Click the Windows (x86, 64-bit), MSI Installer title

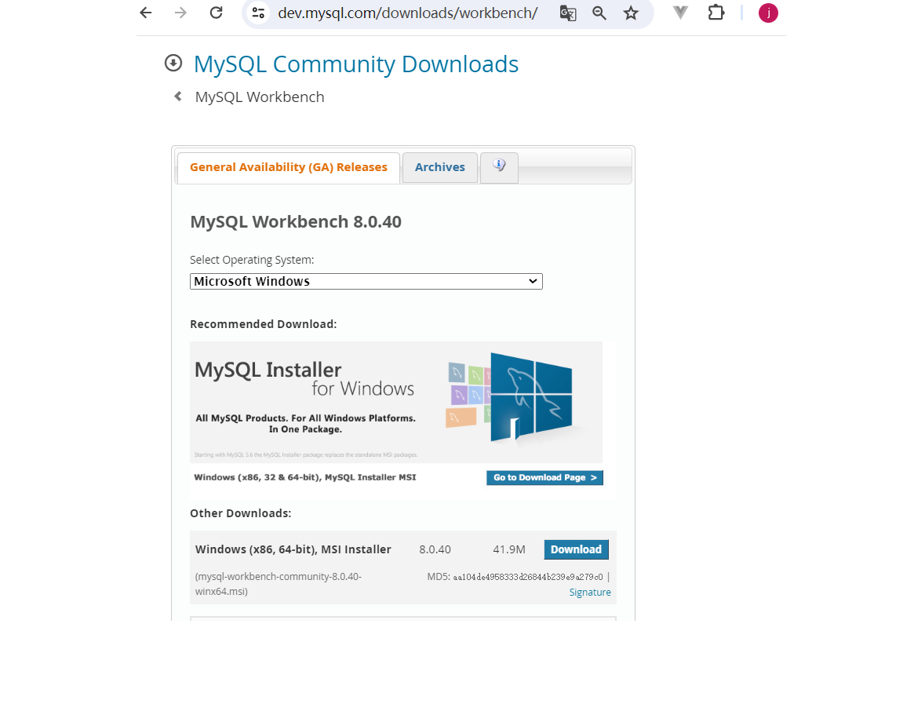click(293, 549)
